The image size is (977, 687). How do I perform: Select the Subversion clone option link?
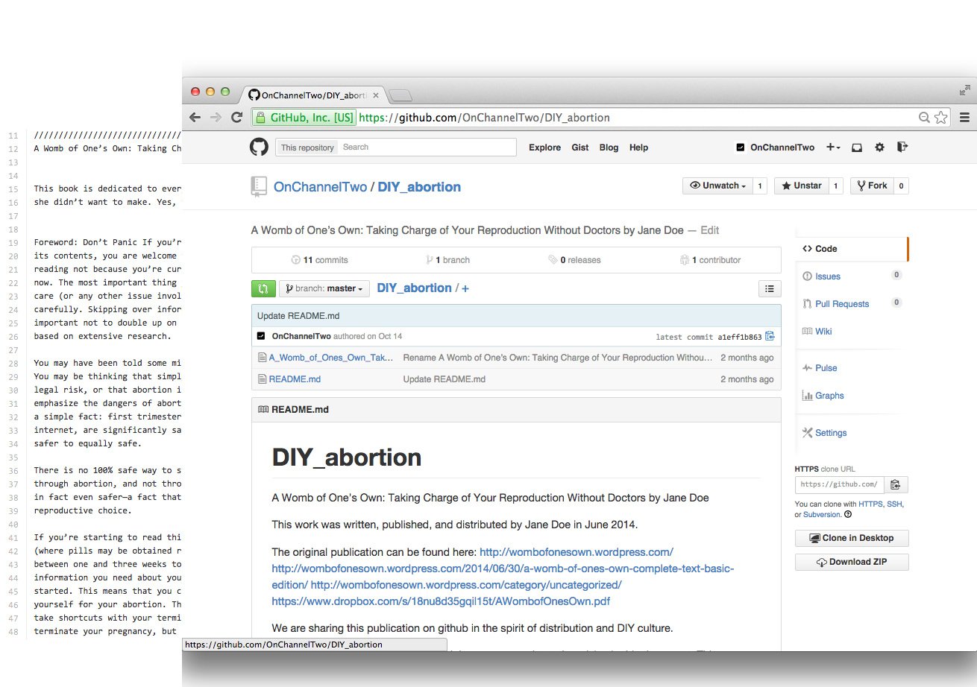coord(822,514)
